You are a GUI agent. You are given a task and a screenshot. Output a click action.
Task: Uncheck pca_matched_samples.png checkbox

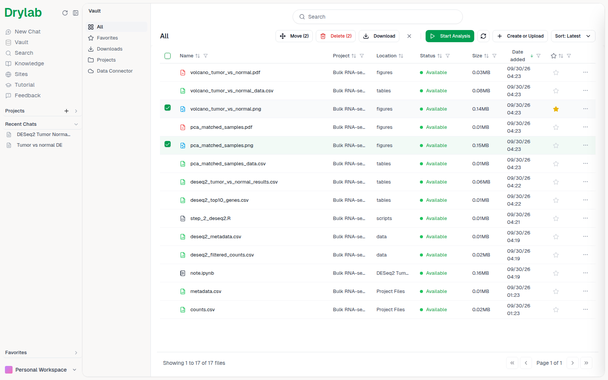pyautogui.click(x=168, y=144)
